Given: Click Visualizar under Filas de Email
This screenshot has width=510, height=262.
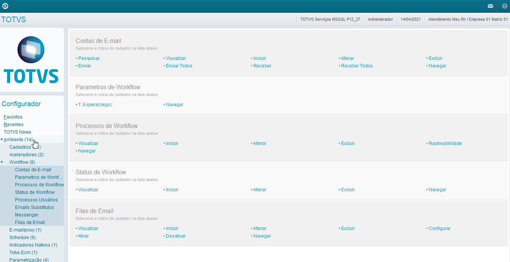Looking at the screenshot, I should (88, 228).
